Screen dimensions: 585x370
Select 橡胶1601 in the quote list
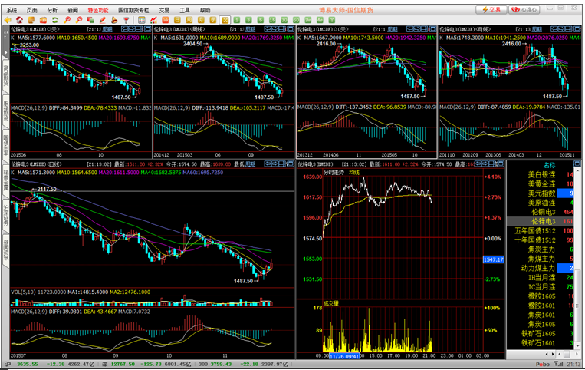[543, 306]
